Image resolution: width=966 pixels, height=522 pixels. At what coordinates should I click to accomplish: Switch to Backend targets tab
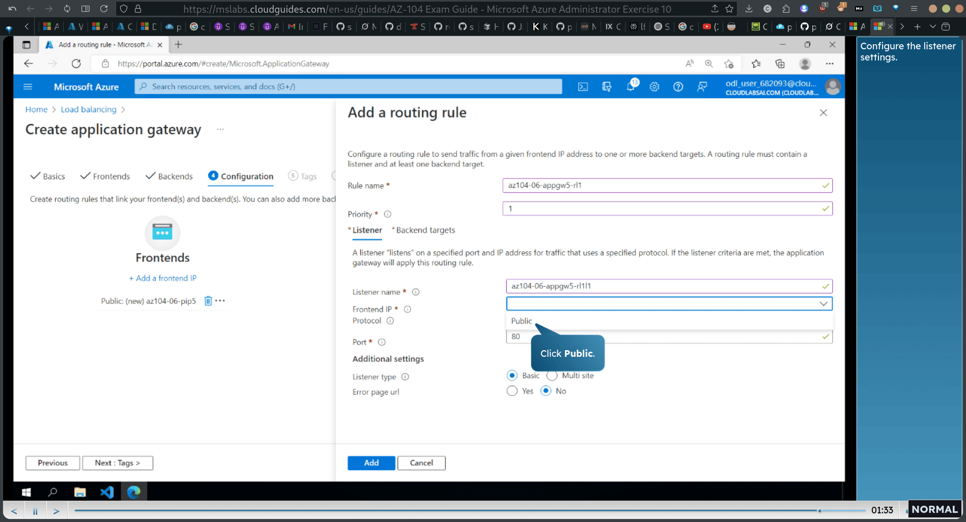click(x=425, y=230)
